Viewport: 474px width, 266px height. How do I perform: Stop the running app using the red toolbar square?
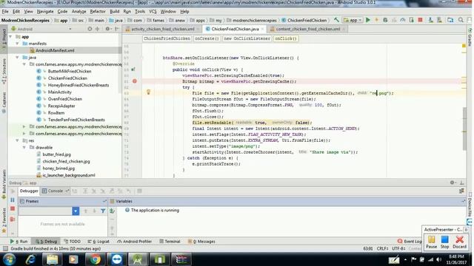[420, 20]
